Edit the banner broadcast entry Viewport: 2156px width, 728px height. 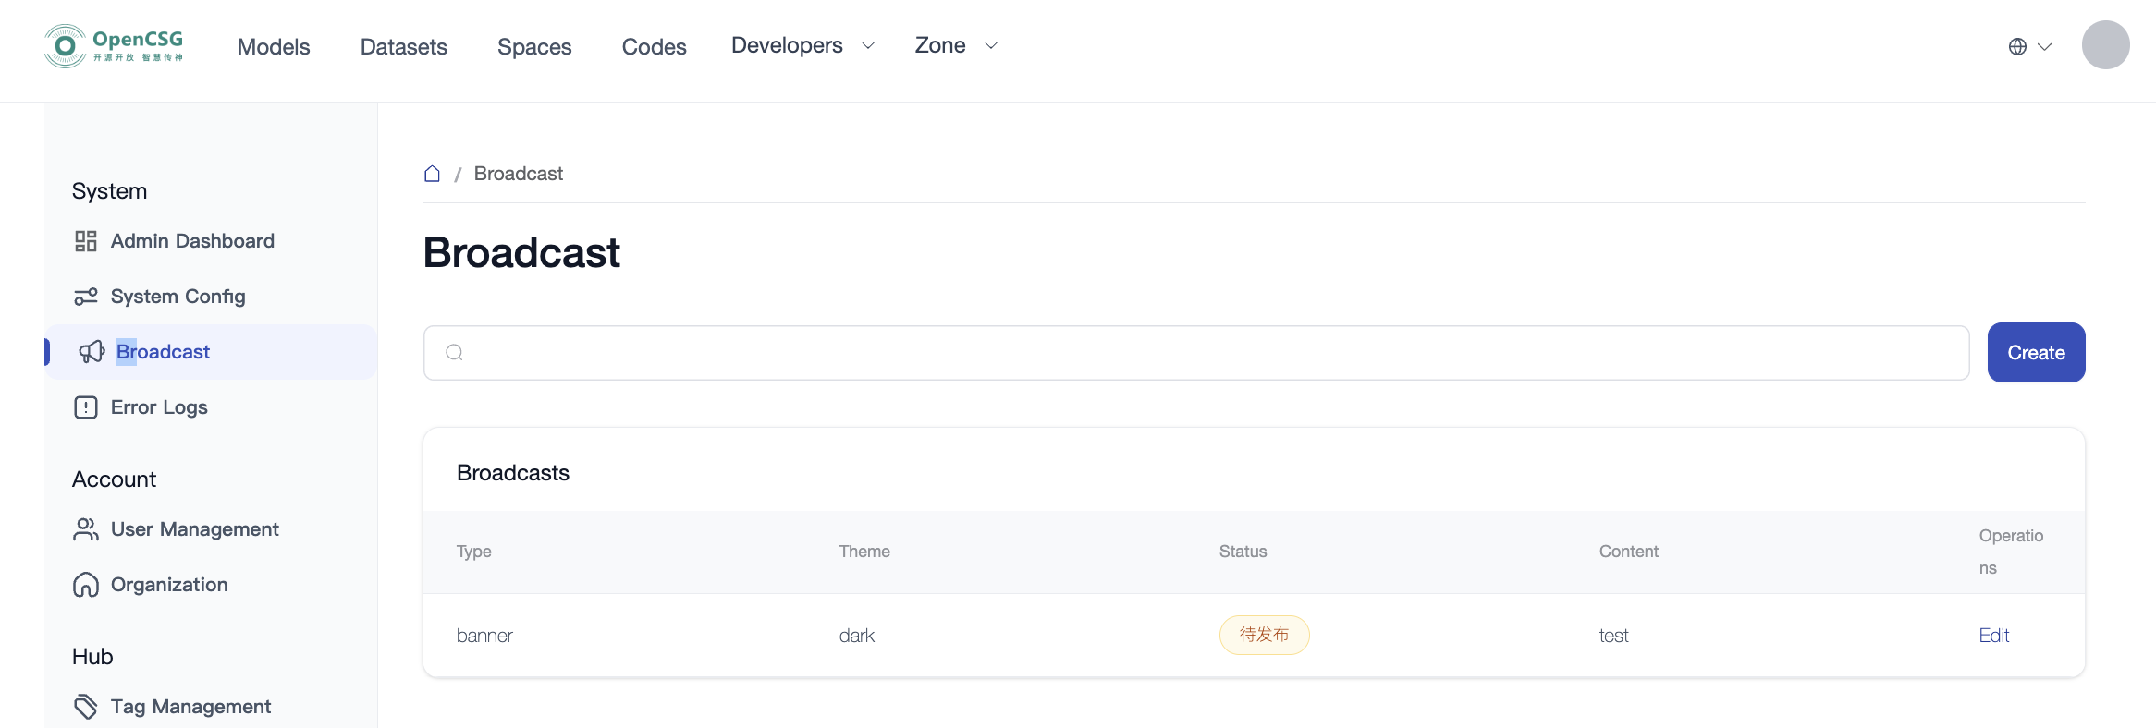[x=1993, y=636]
